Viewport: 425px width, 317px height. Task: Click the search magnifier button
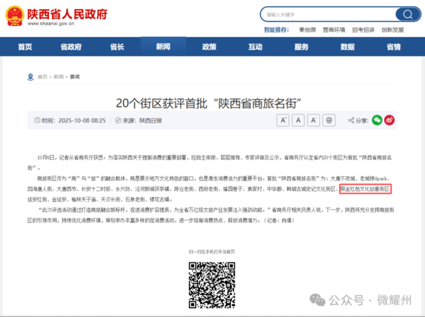(406, 14)
